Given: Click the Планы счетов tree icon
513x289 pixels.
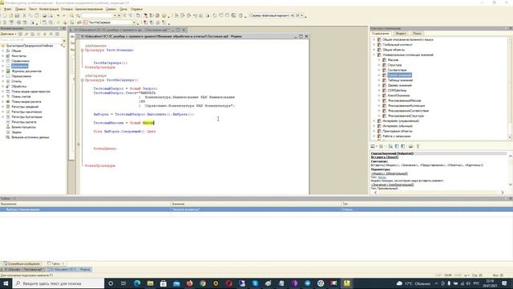Looking at the screenshot, I should [8, 96].
